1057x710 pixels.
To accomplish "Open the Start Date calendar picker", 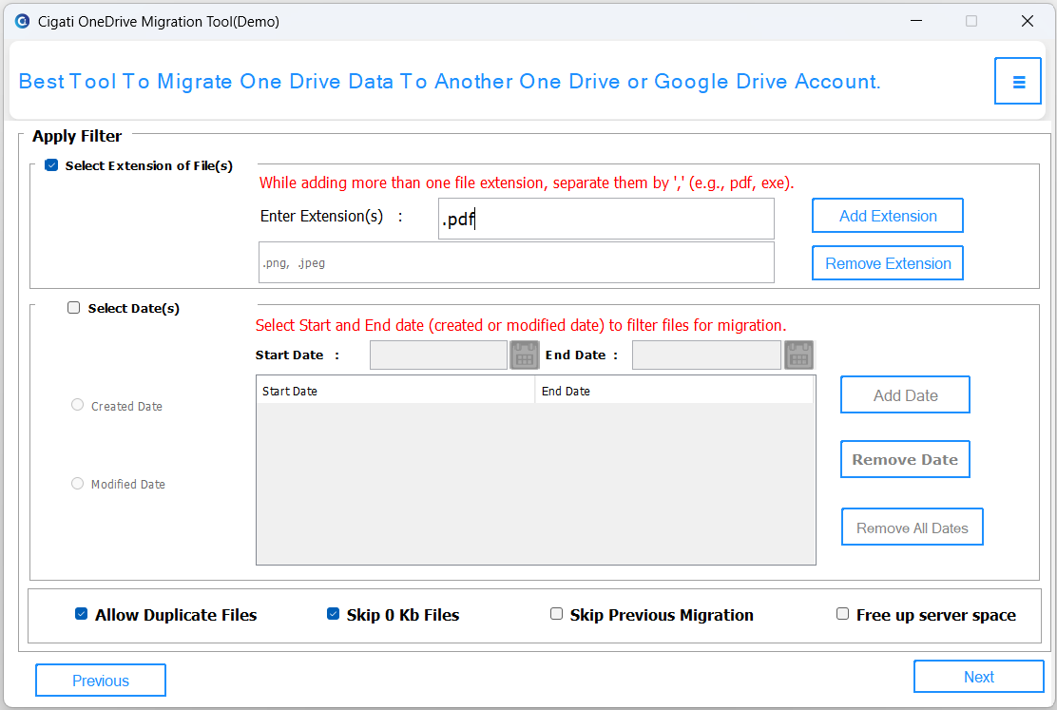I will tap(525, 355).
